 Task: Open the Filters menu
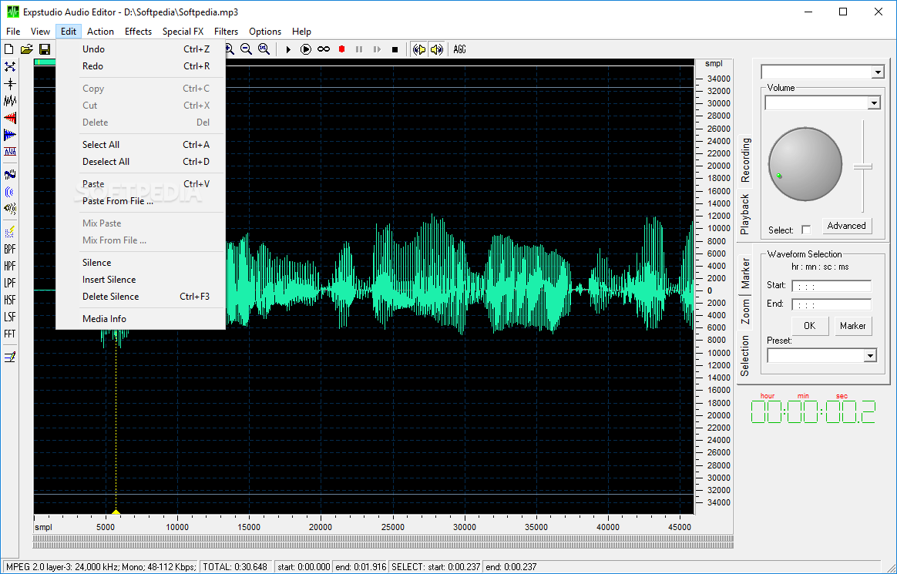pos(227,32)
